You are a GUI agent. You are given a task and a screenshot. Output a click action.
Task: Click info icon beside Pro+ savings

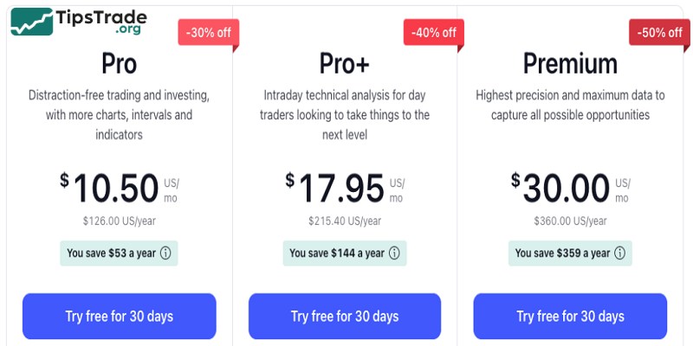pyautogui.click(x=394, y=253)
